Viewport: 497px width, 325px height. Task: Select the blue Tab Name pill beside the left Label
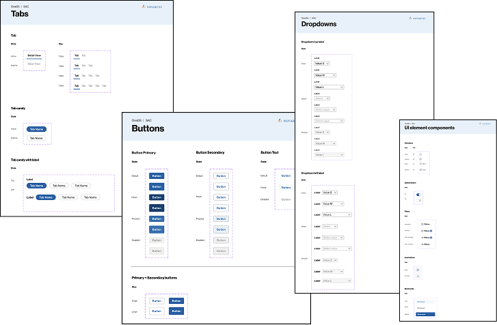pyautogui.click(x=46, y=197)
